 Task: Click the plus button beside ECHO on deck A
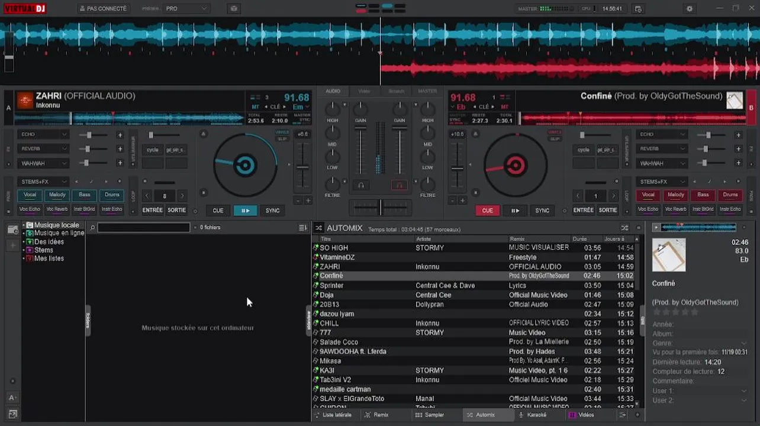(x=120, y=135)
